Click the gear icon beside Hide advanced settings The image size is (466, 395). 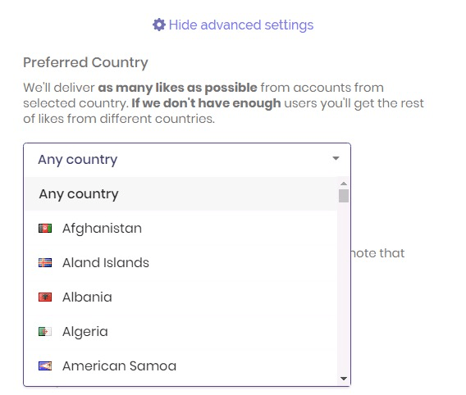click(x=159, y=25)
